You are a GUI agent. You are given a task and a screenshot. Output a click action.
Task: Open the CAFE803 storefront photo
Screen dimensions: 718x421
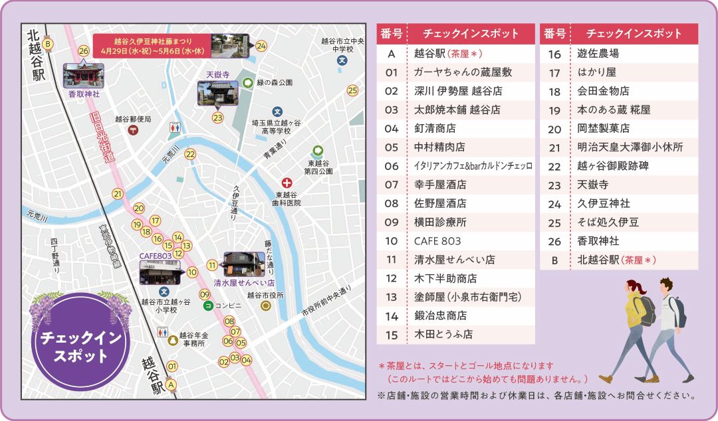click(x=160, y=270)
